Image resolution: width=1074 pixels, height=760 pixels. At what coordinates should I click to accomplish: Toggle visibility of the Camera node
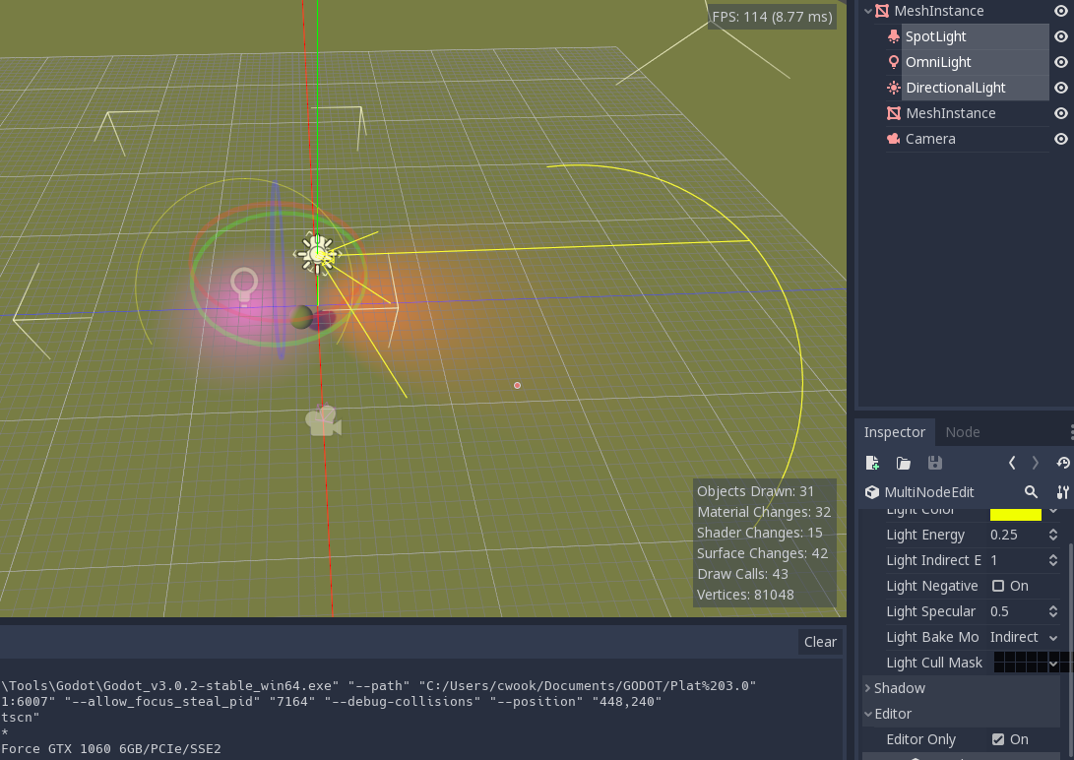(1060, 138)
